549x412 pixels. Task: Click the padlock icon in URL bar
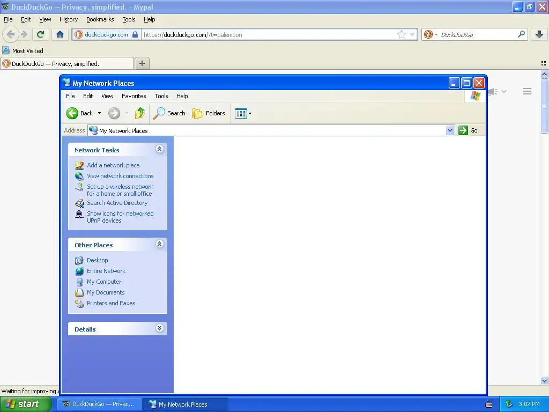[135, 34]
